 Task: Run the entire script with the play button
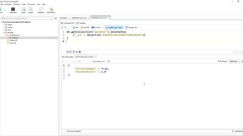click(62, 28)
